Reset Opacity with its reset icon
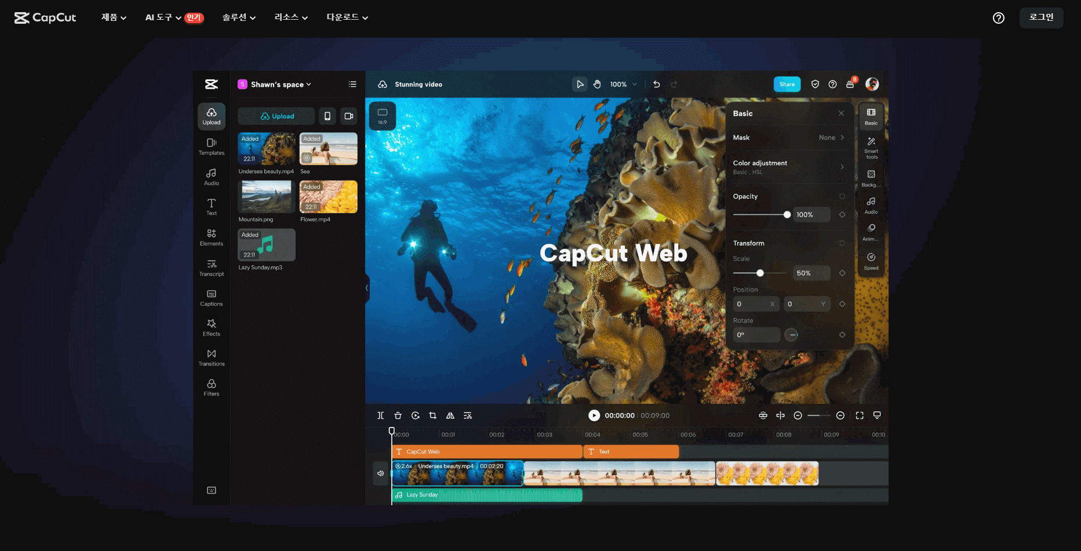1081x551 pixels. point(842,196)
